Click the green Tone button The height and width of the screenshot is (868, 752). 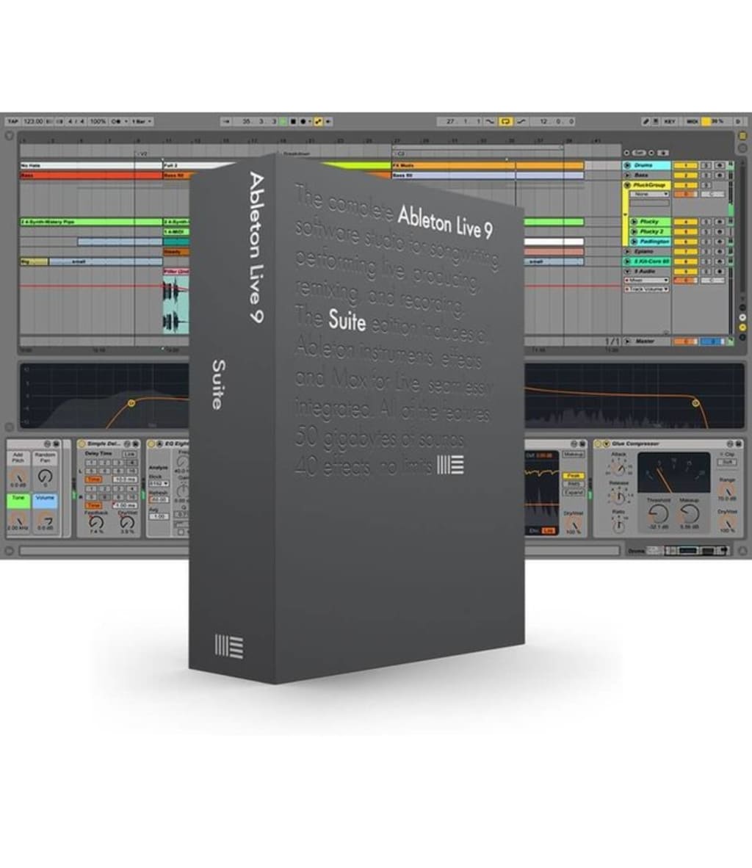(18, 500)
